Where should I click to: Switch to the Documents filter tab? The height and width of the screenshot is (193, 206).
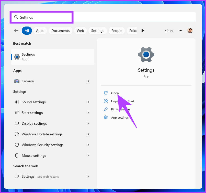[x=60, y=31]
